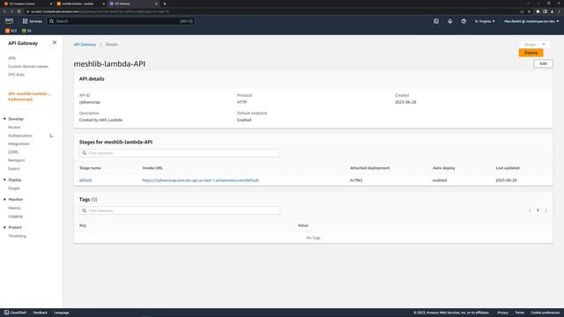Focus the AWS console search box
Image resolution: width=564 pixels, height=317 pixels.
tap(121, 21)
